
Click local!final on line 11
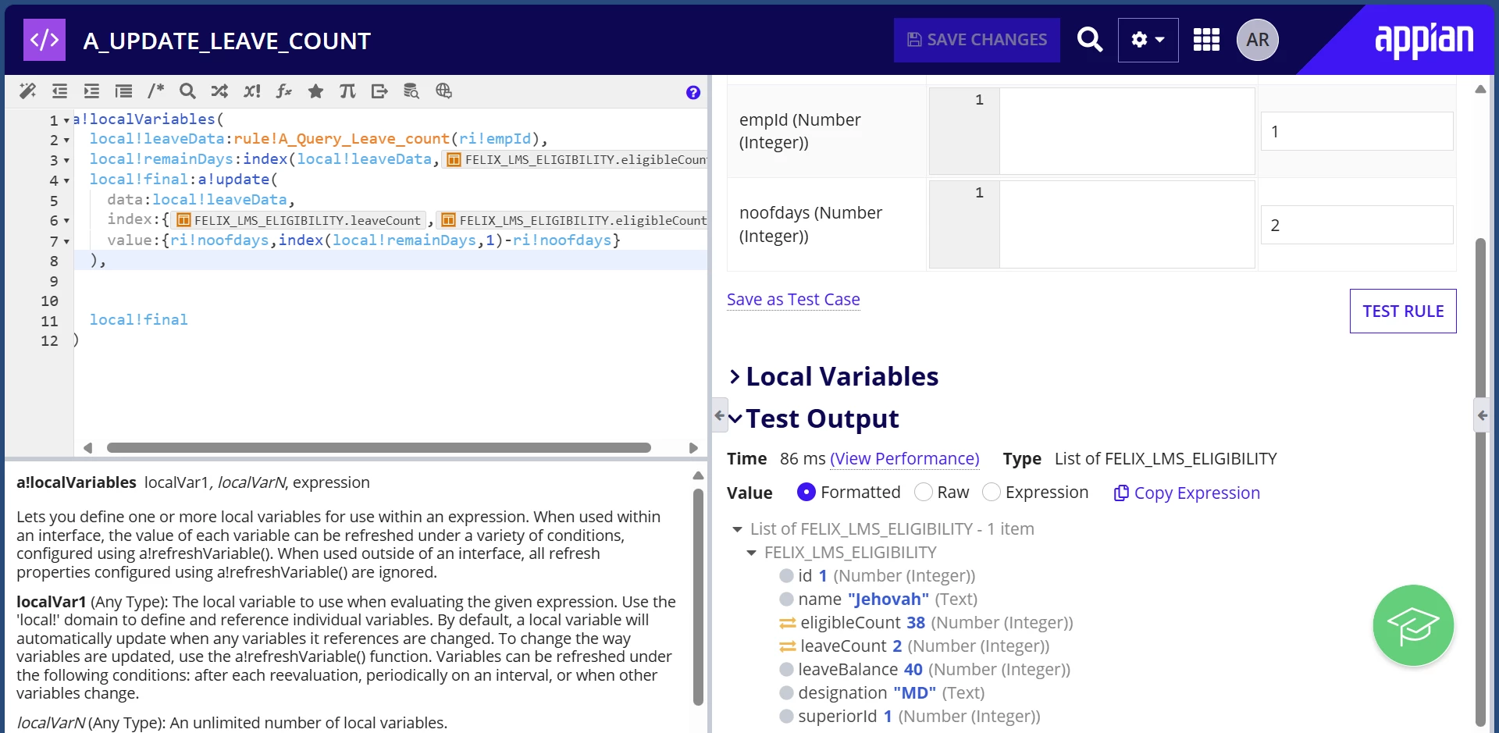(x=138, y=320)
